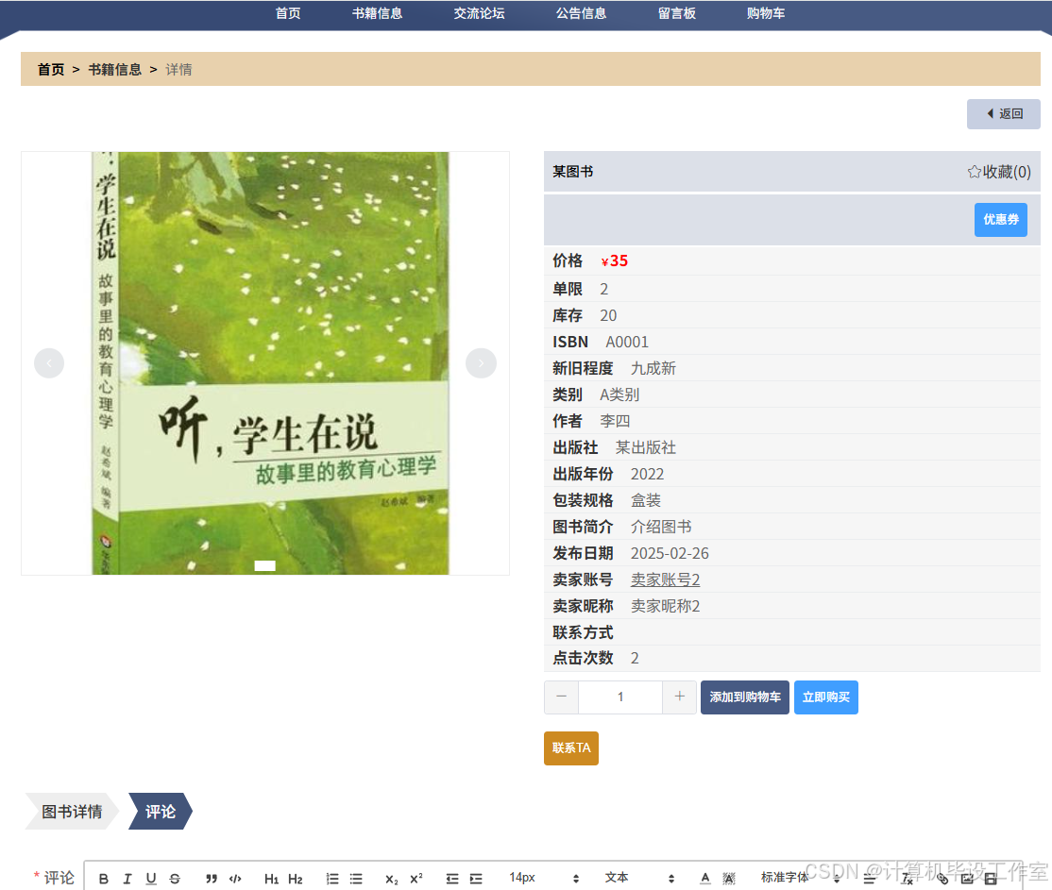Click the carousel indicator dot
Viewport: 1052px width, 890px height.
click(265, 566)
